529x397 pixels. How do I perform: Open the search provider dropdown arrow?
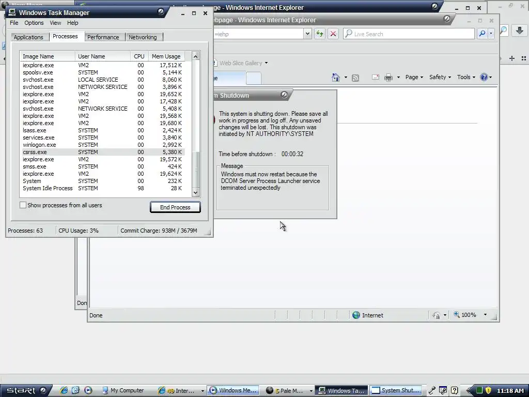(491, 34)
